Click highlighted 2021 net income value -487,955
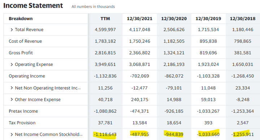This screenshot has width=260, height=140. click(139, 134)
